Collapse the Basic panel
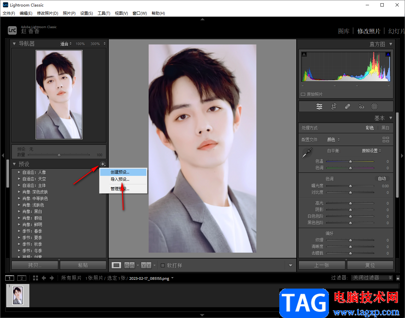 pyautogui.click(x=391, y=118)
